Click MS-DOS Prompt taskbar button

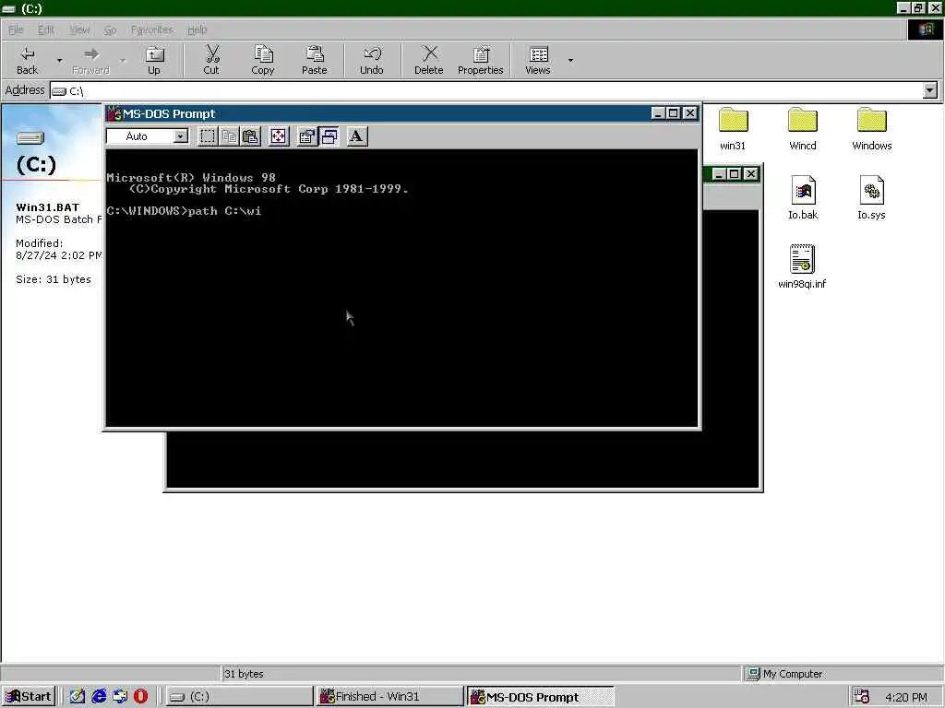541,697
